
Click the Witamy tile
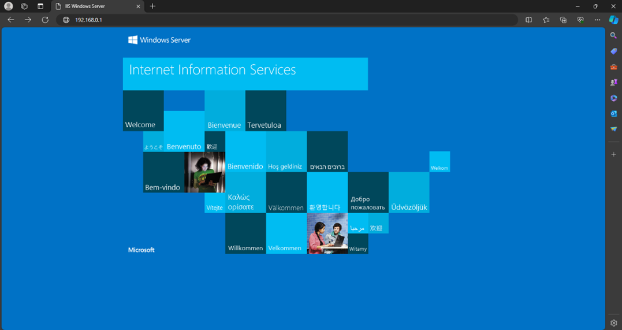tap(358, 244)
